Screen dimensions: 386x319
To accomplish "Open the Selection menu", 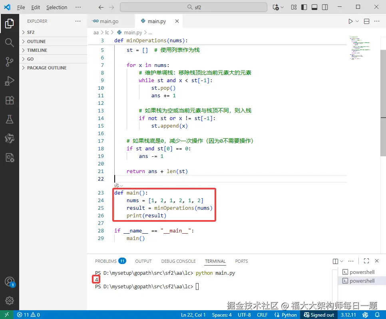I will 57,7.
